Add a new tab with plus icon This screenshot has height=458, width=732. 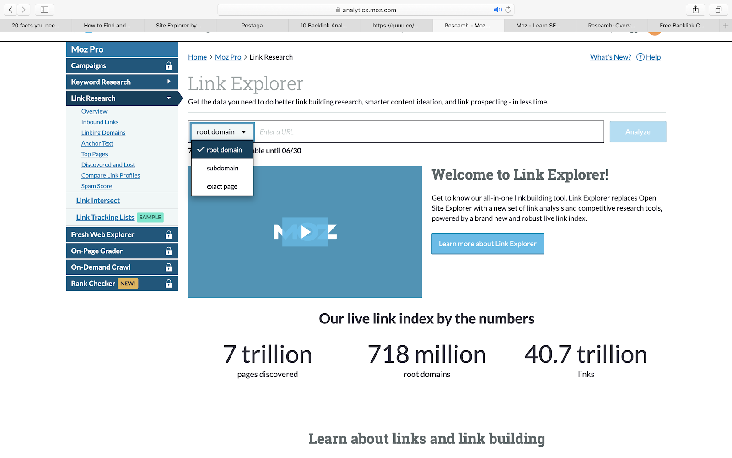(726, 26)
